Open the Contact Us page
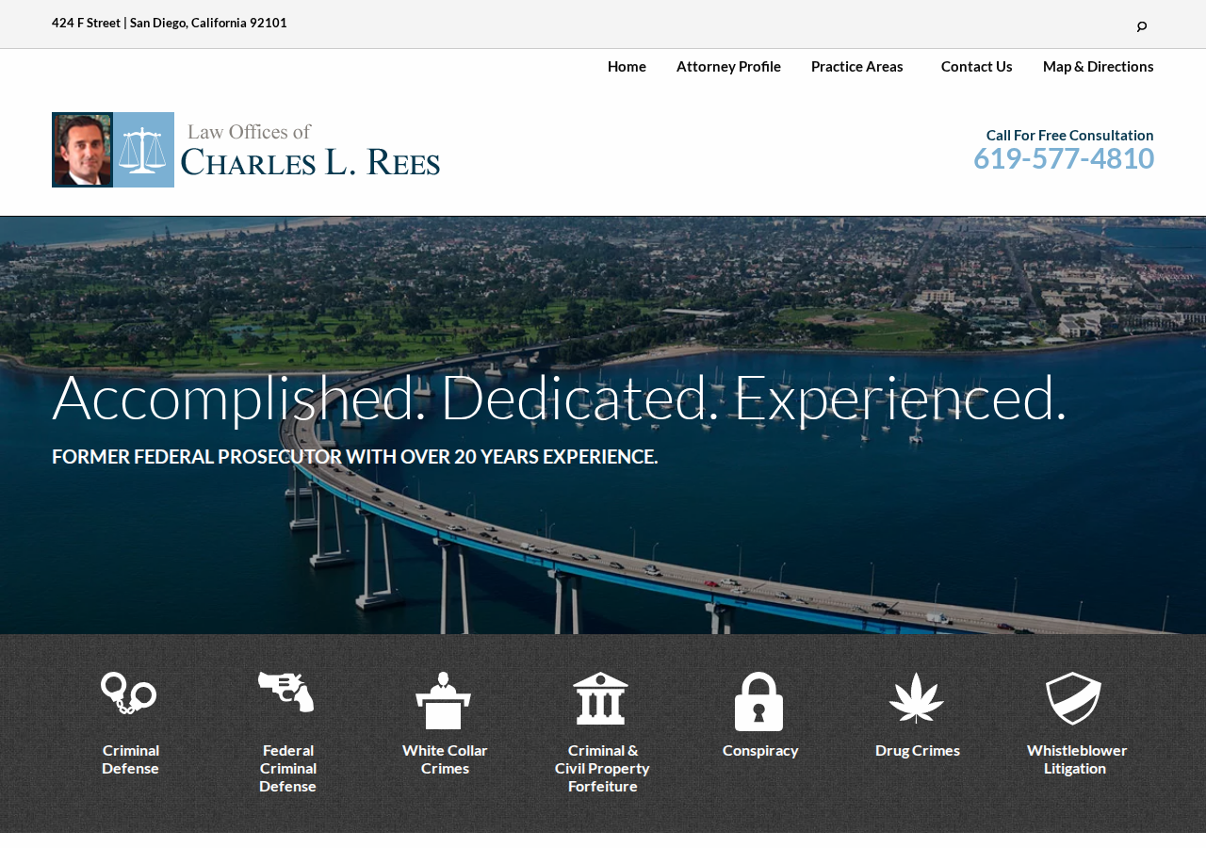This screenshot has width=1206, height=848. [977, 66]
